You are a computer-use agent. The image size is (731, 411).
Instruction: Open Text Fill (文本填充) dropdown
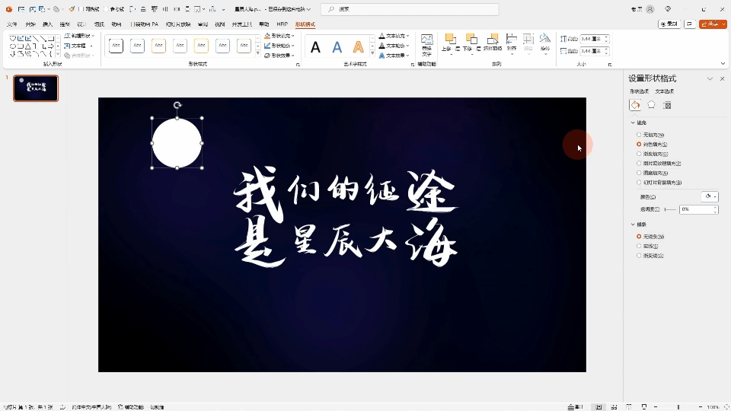tap(394, 36)
